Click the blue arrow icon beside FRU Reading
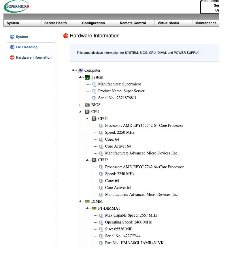The height and width of the screenshot is (260, 238). click(x=12, y=47)
